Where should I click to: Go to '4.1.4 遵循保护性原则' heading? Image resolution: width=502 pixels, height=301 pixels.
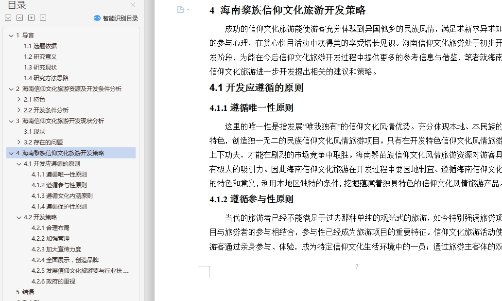click(59, 207)
